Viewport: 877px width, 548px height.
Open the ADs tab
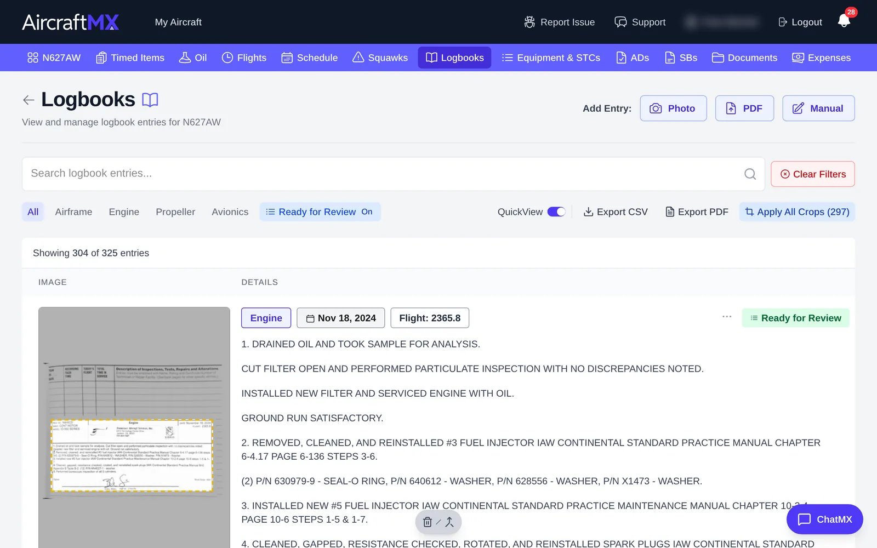633,58
